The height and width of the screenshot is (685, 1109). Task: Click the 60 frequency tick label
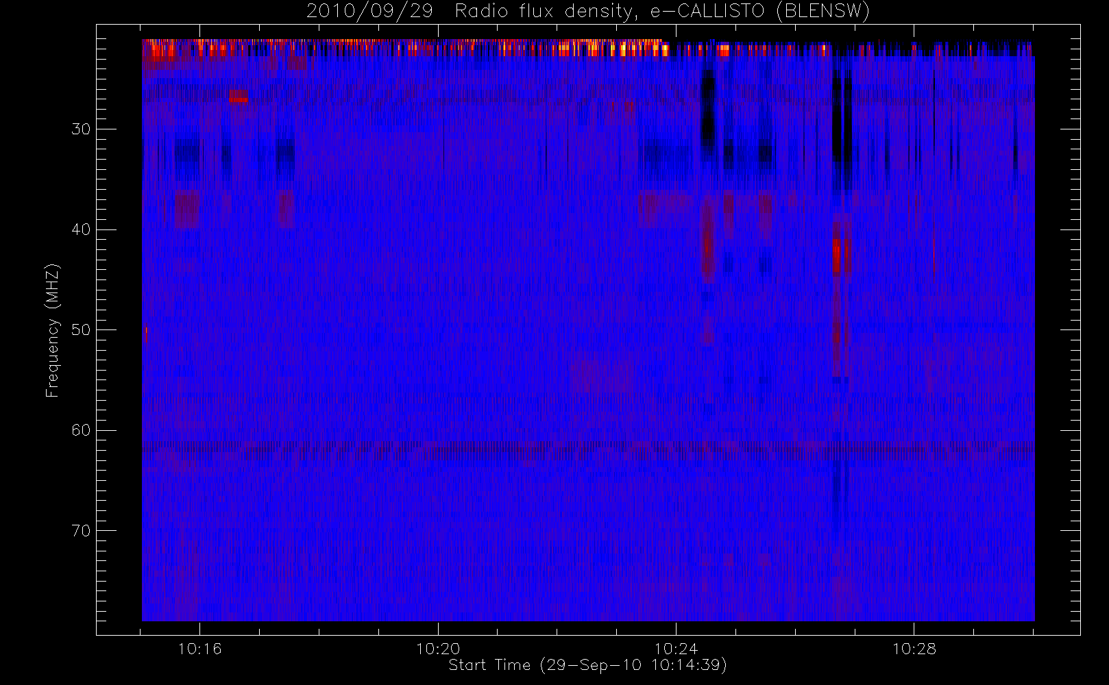[x=81, y=430]
